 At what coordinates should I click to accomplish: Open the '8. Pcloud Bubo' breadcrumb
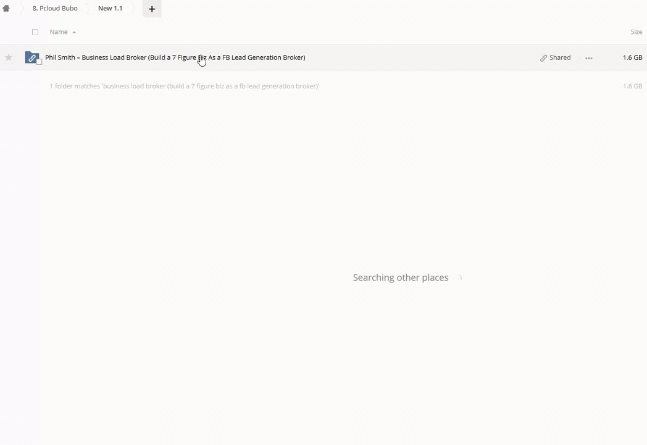pyautogui.click(x=55, y=9)
